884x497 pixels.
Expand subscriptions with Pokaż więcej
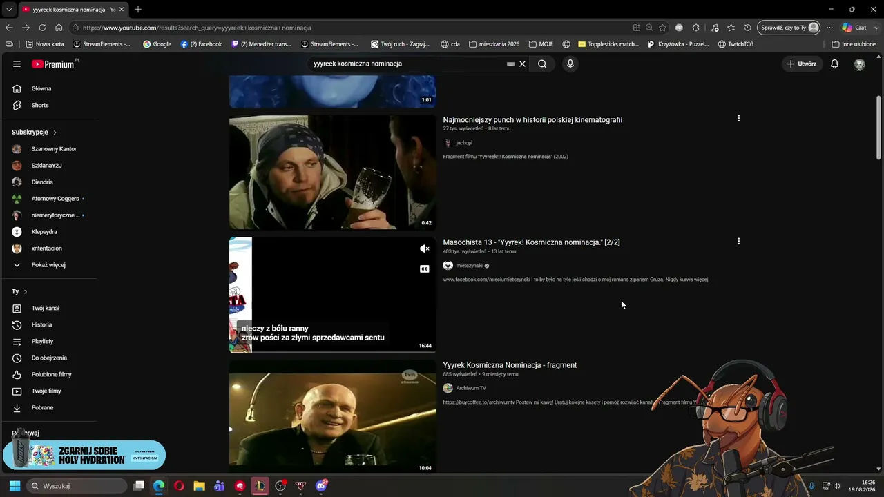pyautogui.click(x=48, y=265)
